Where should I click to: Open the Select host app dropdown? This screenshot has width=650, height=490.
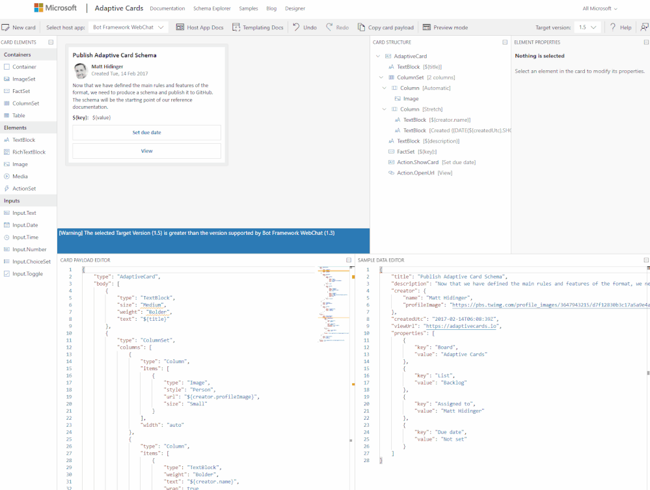point(128,27)
